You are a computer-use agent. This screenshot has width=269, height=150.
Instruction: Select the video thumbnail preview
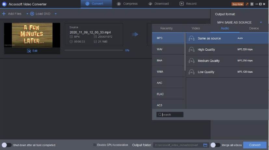pos(32,35)
